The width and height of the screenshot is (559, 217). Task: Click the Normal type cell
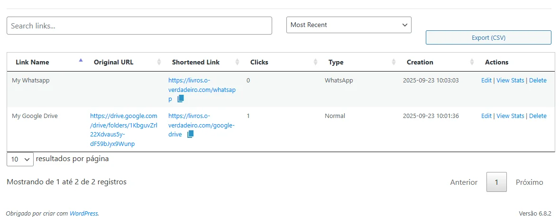click(335, 116)
